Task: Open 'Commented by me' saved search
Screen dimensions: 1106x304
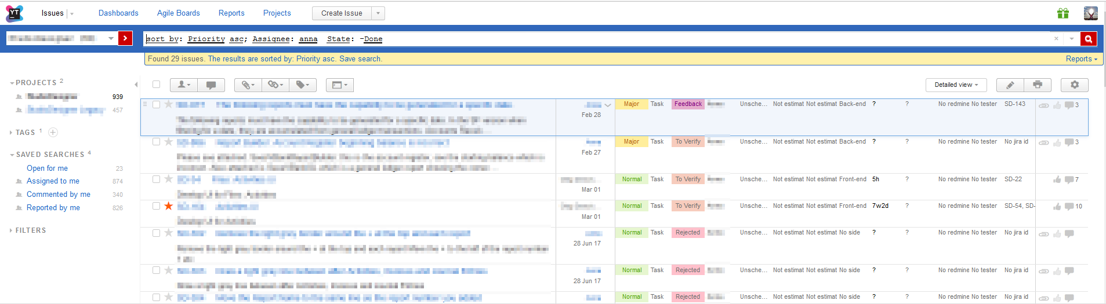Action: pos(59,195)
